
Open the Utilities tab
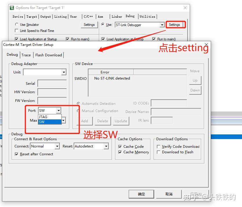tap(148, 17)
